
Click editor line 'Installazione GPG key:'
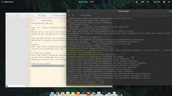(x=42, y=23)
